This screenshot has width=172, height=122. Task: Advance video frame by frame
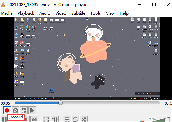pyautogui.click(x=32, y=110)
